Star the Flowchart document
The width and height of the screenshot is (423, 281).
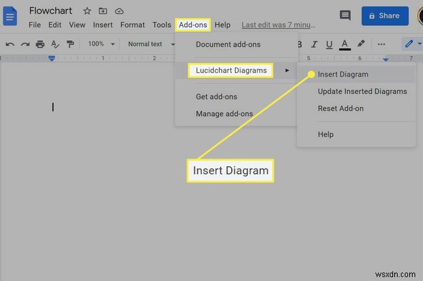pos(87,11)
